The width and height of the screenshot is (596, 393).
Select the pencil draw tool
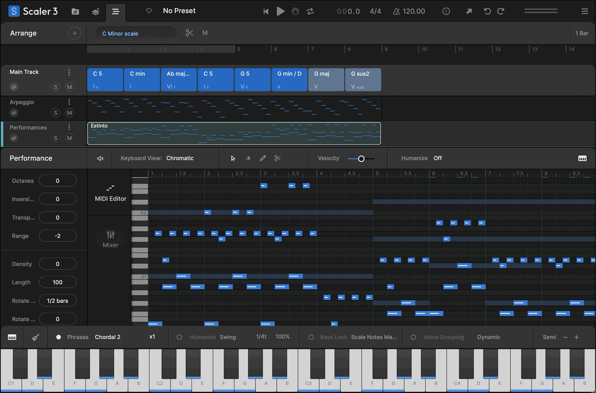click(263, 158)
